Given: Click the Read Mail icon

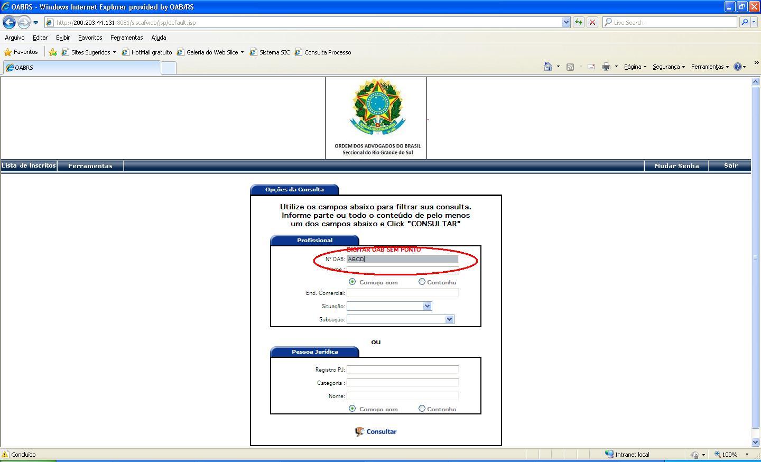Looking at the screenshot, I should pos(591,67).
